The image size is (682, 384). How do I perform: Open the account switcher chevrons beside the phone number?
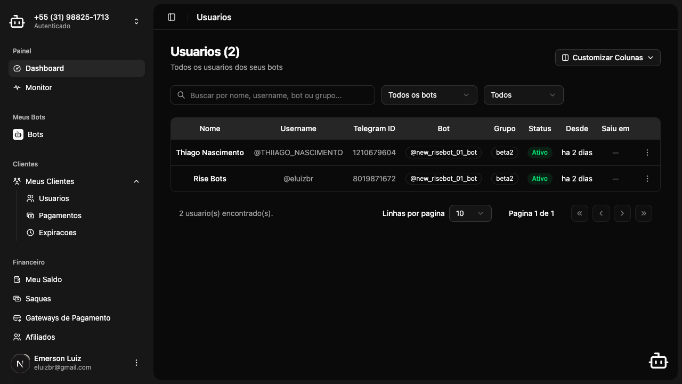(136, 21)
